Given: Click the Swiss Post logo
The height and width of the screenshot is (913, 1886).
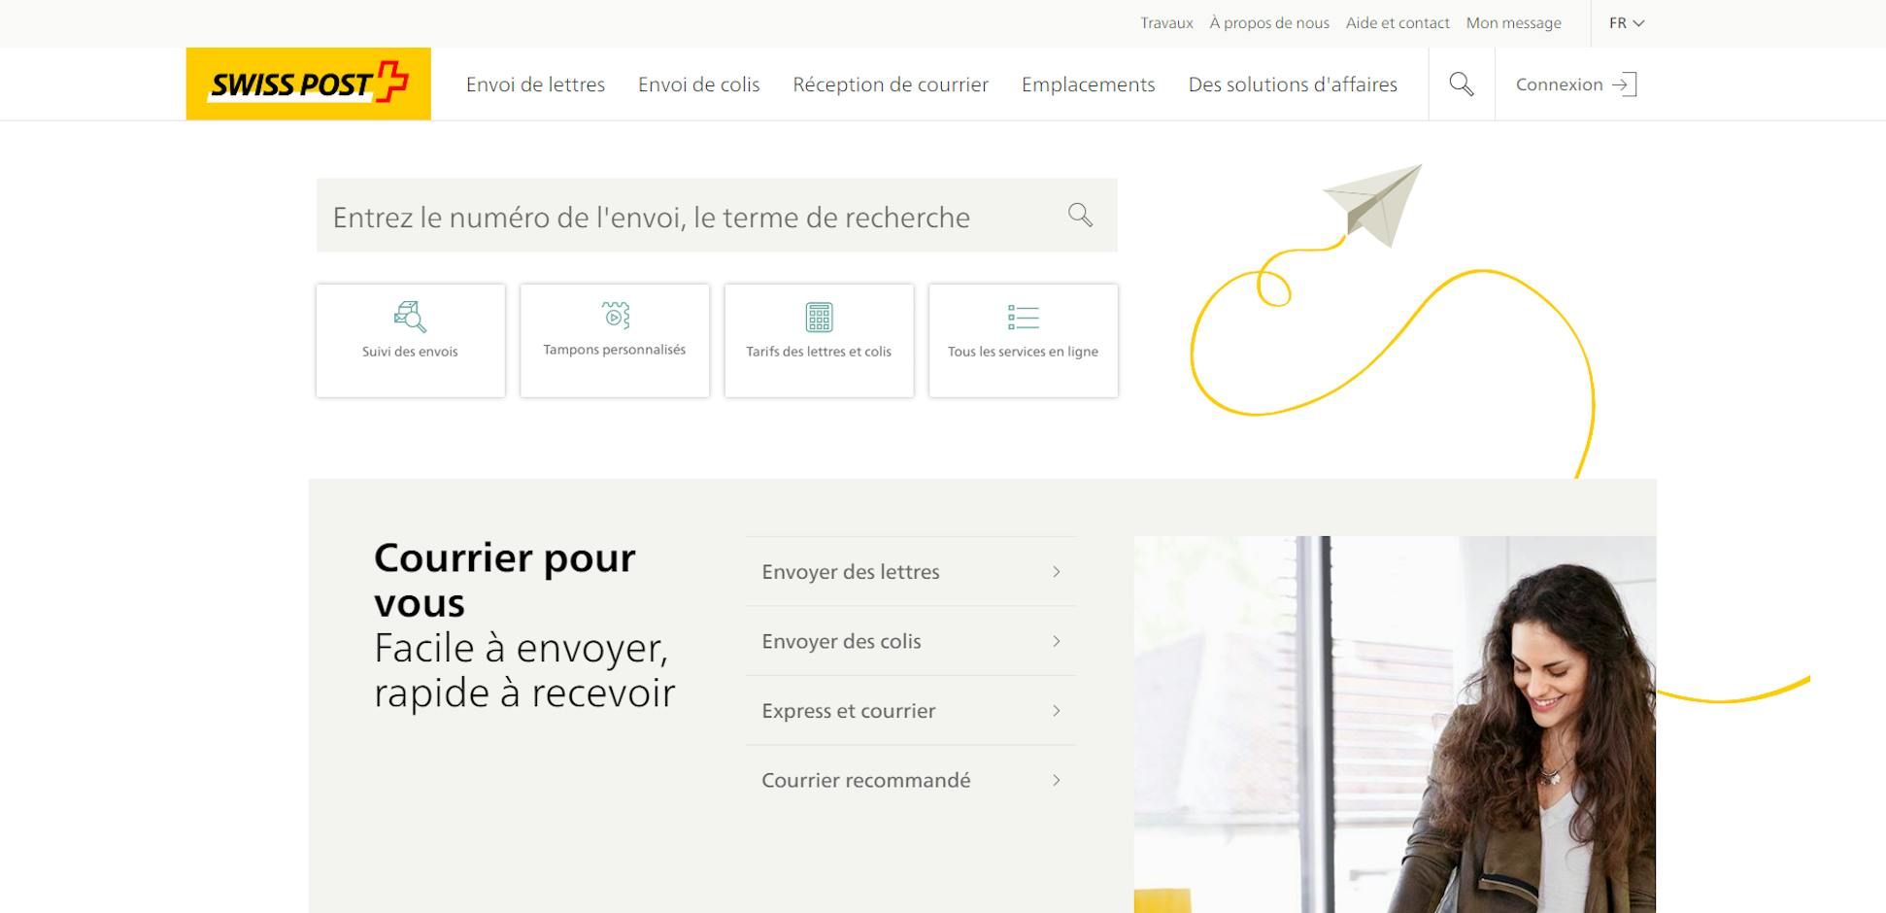Looking at the screenshot, I should (308, 84).
